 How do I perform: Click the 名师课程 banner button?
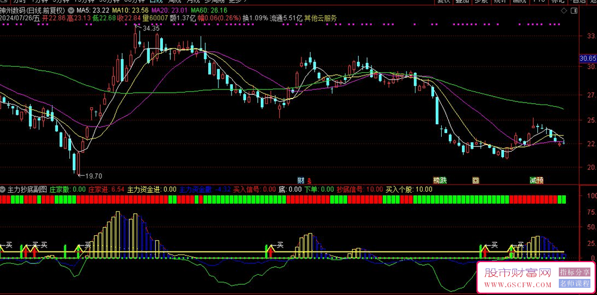click(x=574, y=284)
